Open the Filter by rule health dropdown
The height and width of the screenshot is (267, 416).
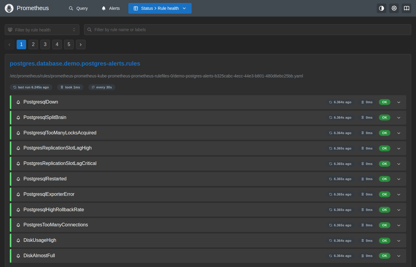point(42,30)
